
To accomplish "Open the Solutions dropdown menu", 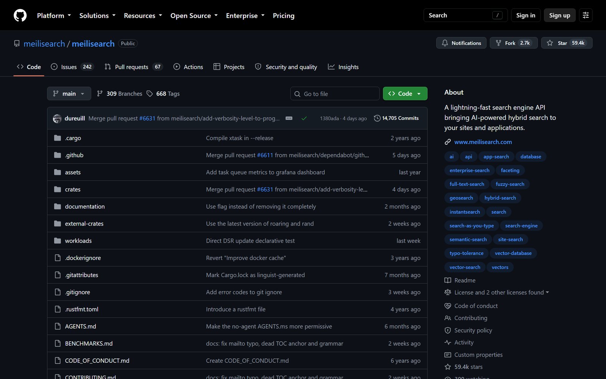I will pos(97,16).
